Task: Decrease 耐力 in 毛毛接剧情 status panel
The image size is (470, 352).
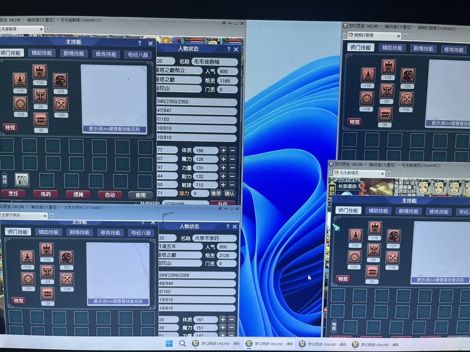Action: (233, 177)
